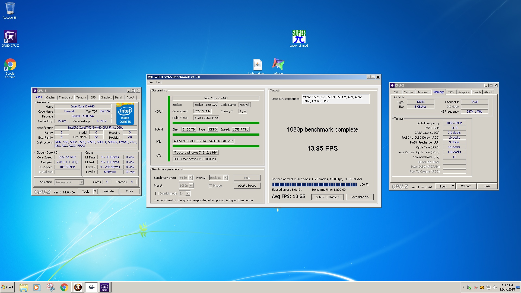Click the Intel Core i5 4440 name field in HWBOT
Screen dimensions: 521x293
(216, 98)
